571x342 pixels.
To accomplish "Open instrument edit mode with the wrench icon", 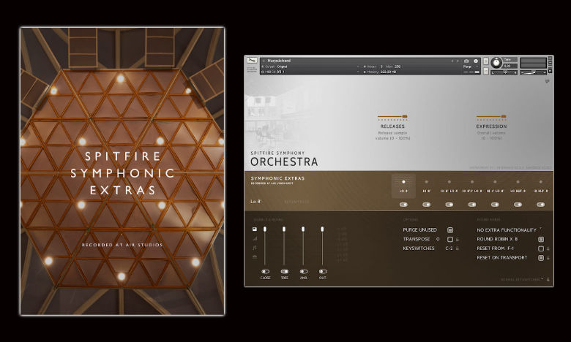I will (x=252, y=61).
